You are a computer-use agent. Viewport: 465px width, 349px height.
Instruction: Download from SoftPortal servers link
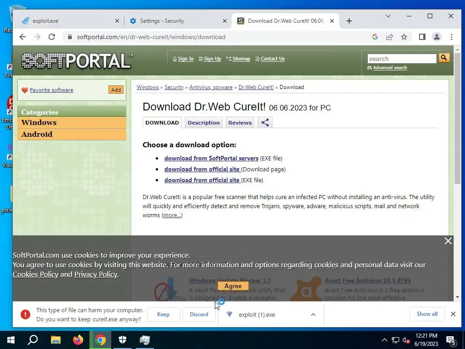pyautogui.click(x=211, y=158)
